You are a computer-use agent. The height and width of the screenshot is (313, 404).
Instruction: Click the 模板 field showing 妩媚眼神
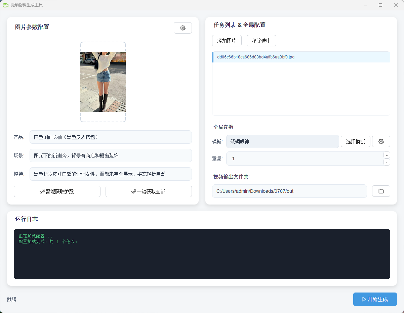282,141
